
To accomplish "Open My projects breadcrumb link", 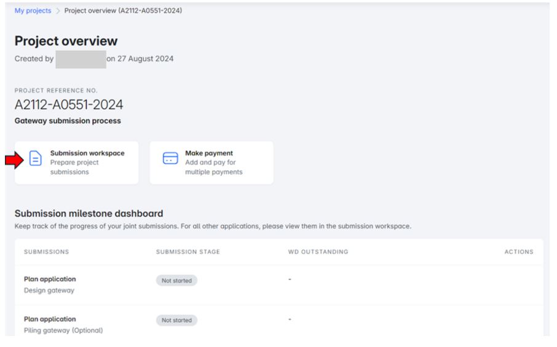I will [x=33, y=11].
